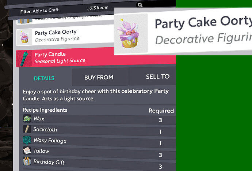Open the Details tab
Viewport: 252px width, 171px height.
[x=44, y=78]
